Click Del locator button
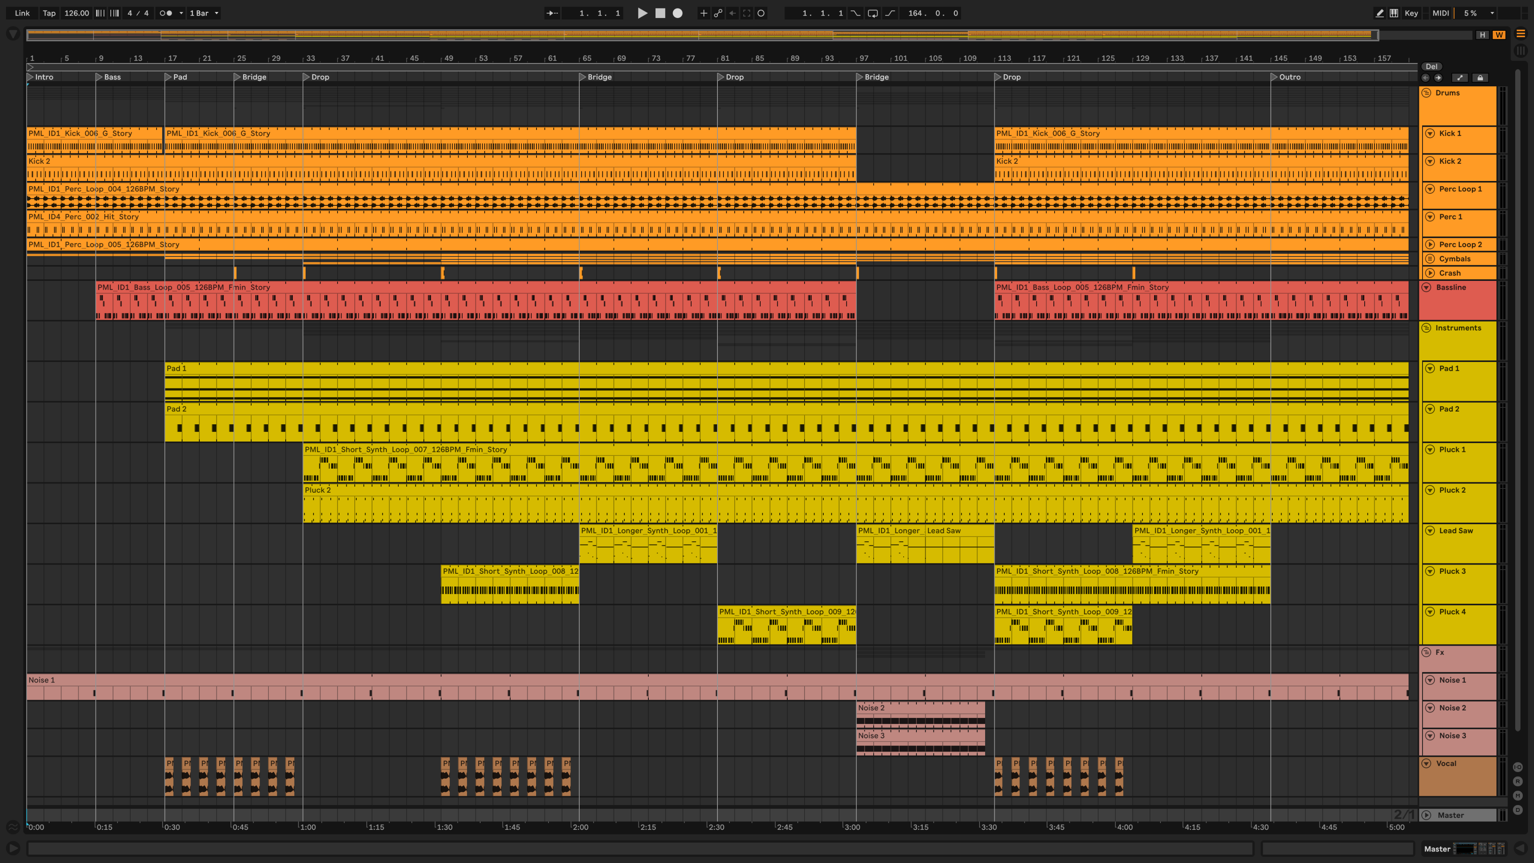1534x863 pixels. [1432, 67]
